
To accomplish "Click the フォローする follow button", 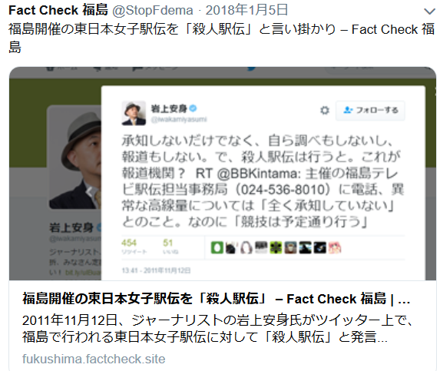I will 370,111.
